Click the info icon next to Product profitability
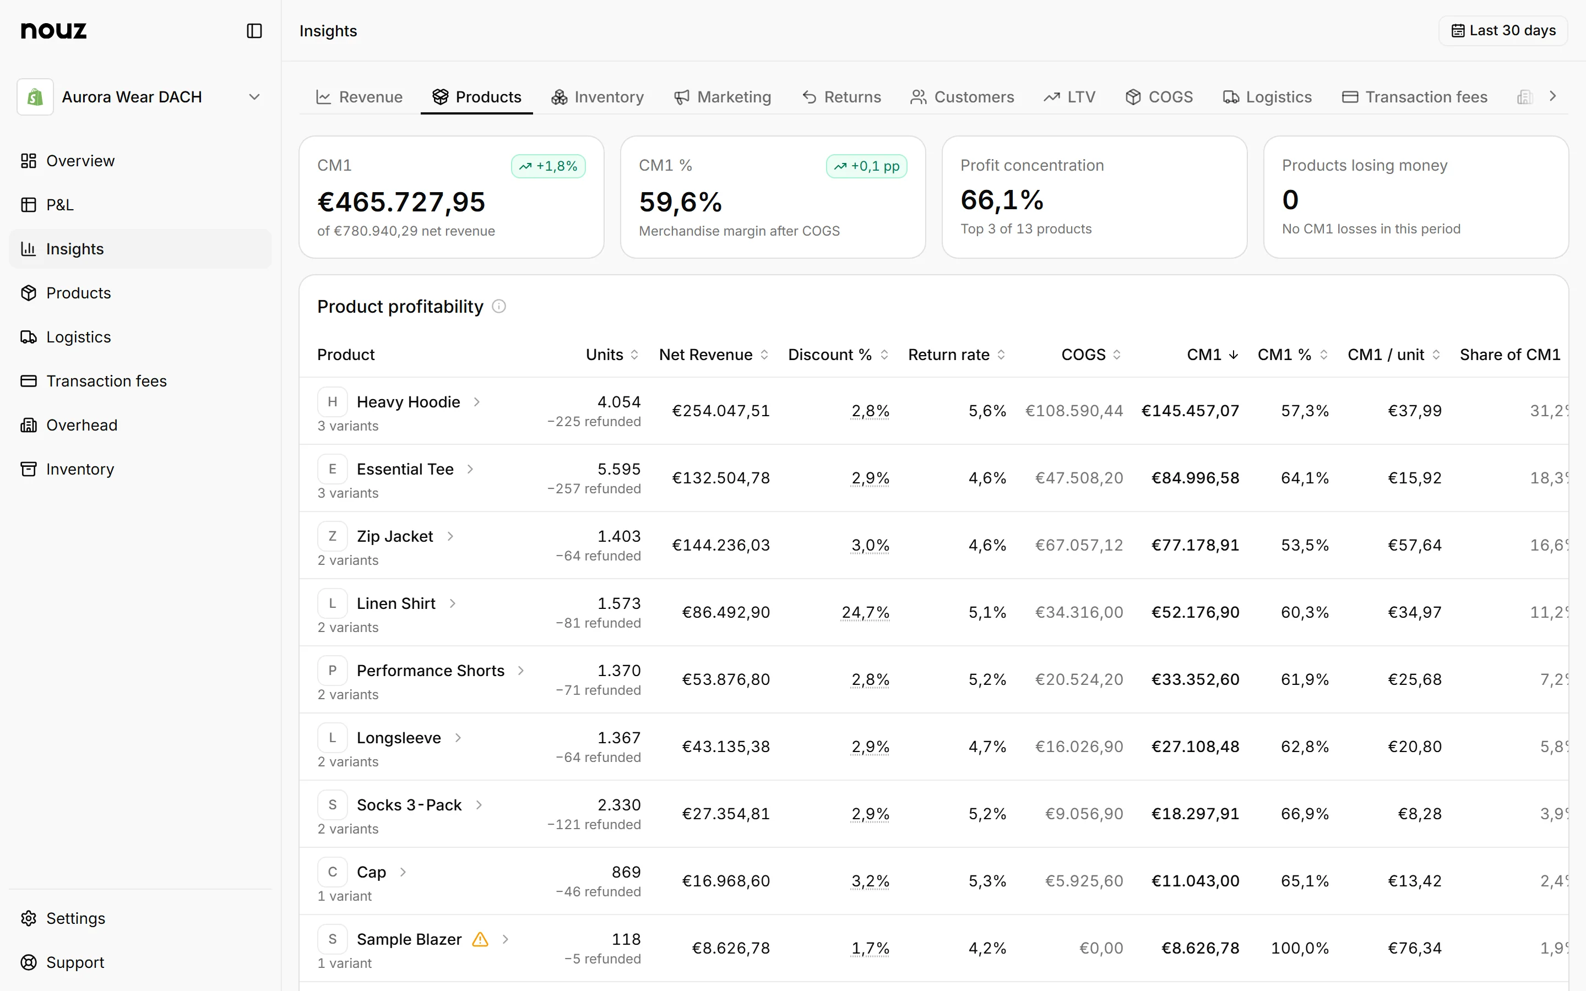Viewport: 1586px width, 991px height. [499, 306]
